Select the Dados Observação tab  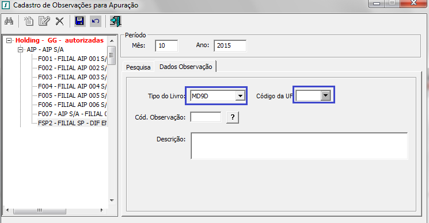coord(186,67)
